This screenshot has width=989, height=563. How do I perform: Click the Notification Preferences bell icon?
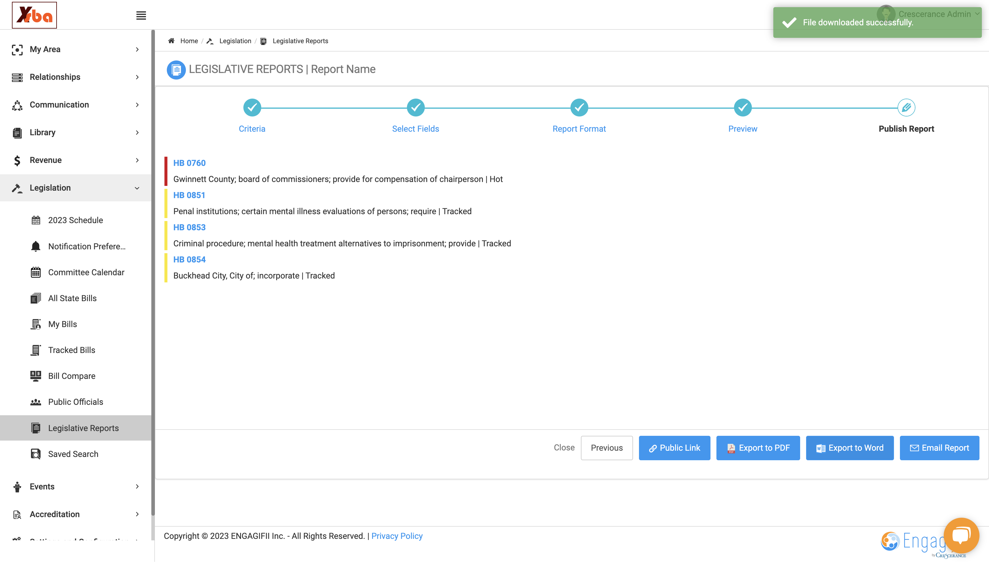tap(35, 246)
